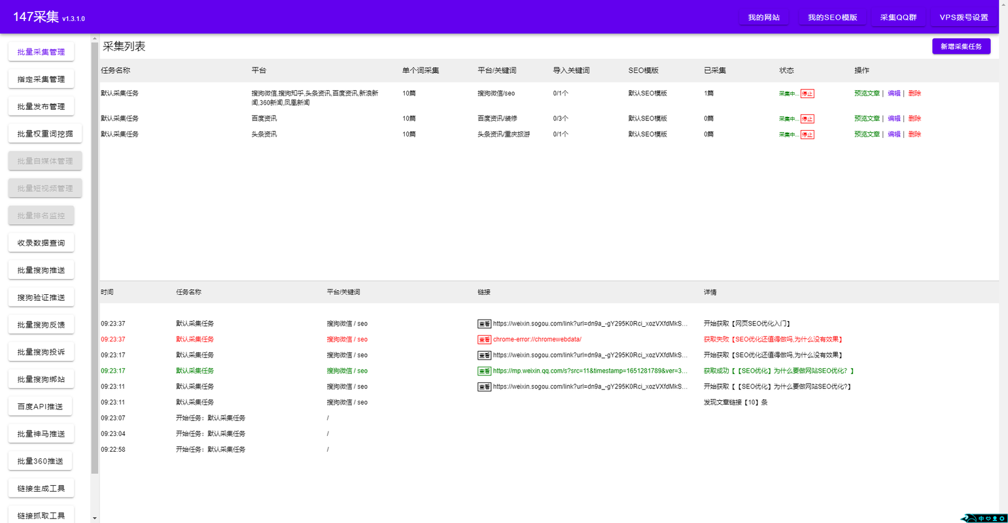Screen dimensions: 1008x523
Task: Click 获取成功【【SEO优化】 detail text
Action: click(x=779, y=371)
